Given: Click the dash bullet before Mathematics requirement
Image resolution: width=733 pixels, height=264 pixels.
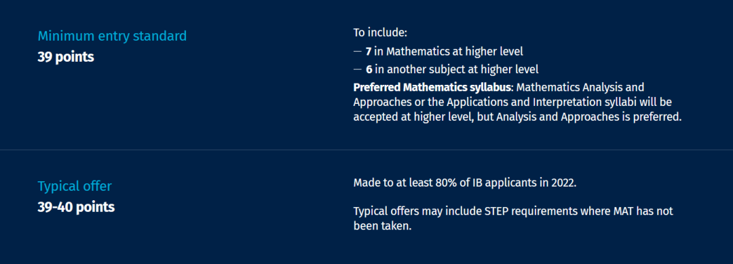Looking at the screenshot, I should (x=358, y=52).
